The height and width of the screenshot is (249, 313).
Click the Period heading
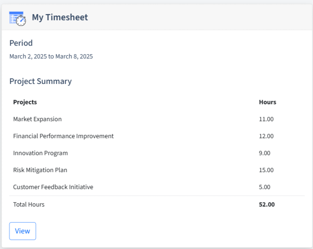(x=21, y=43)
